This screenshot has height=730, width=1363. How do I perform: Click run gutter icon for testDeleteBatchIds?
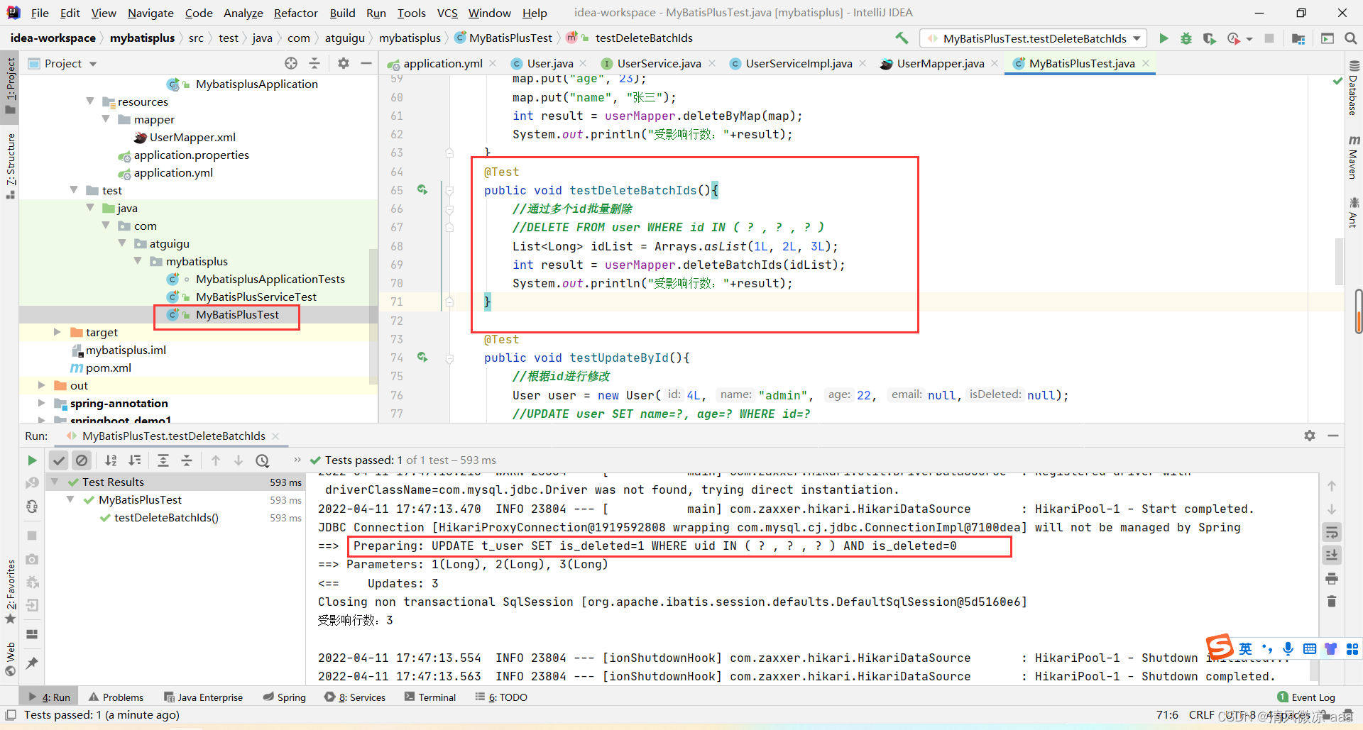click(422, 190)
